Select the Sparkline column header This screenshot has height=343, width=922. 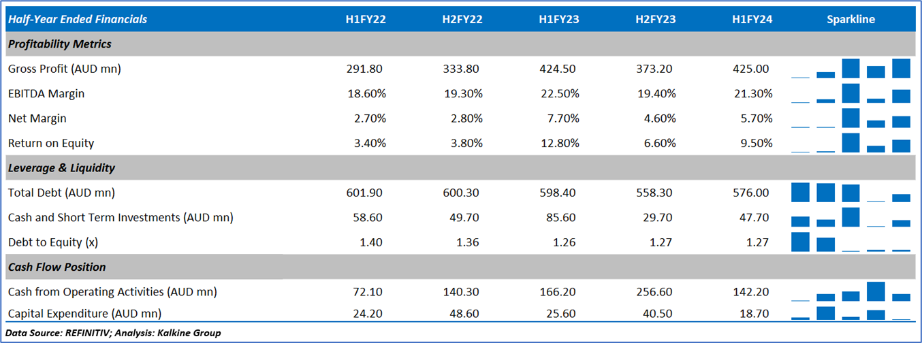[x=851, y=20]
